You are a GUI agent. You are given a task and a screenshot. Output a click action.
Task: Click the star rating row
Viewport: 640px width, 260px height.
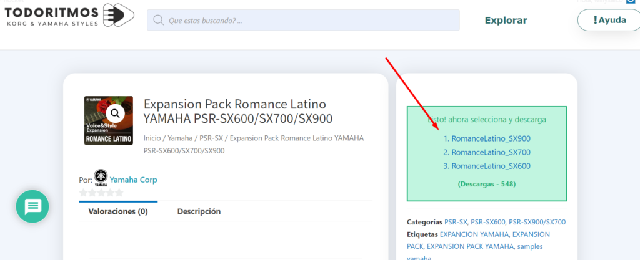101,193
